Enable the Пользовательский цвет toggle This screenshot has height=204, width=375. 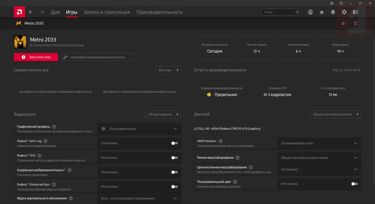[x=354, y=184]
